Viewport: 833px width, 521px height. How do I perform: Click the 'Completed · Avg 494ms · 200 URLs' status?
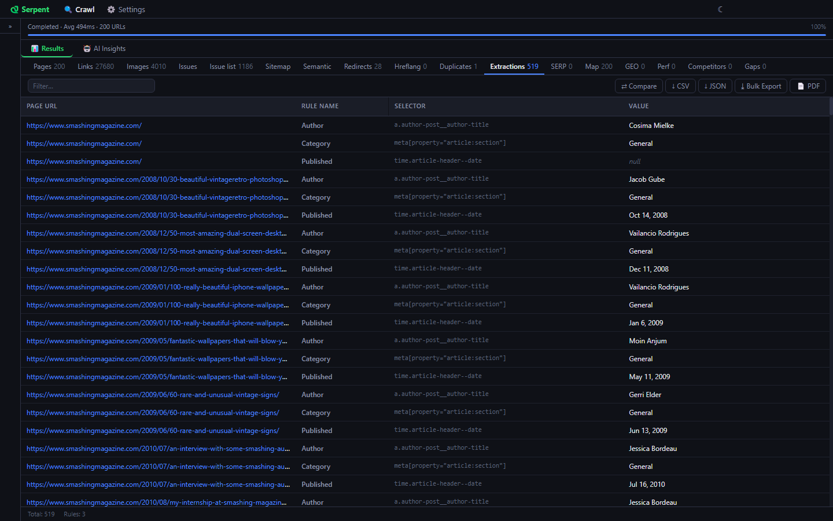(x=76, y=27)
